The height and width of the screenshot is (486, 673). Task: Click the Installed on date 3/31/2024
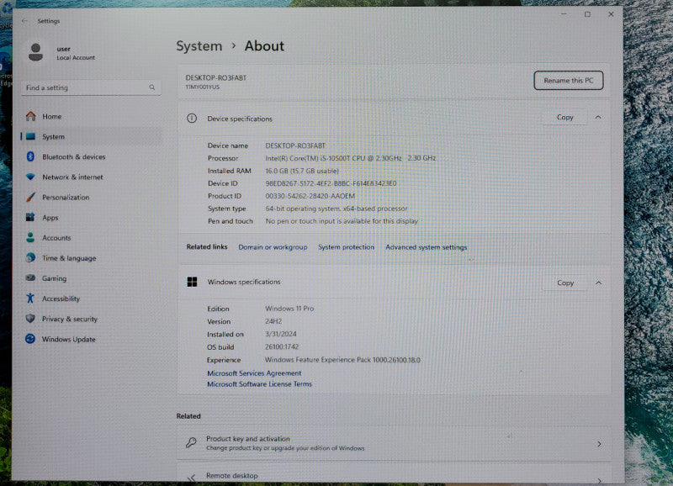[x=281, y=334]
